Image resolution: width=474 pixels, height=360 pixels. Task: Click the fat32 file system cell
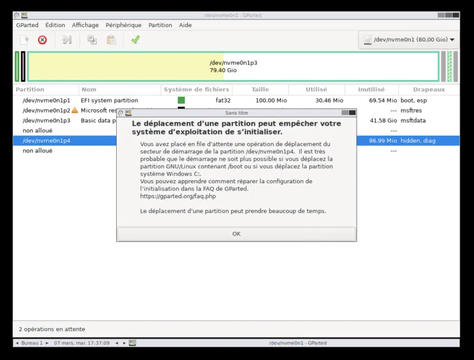pos(223,100)
